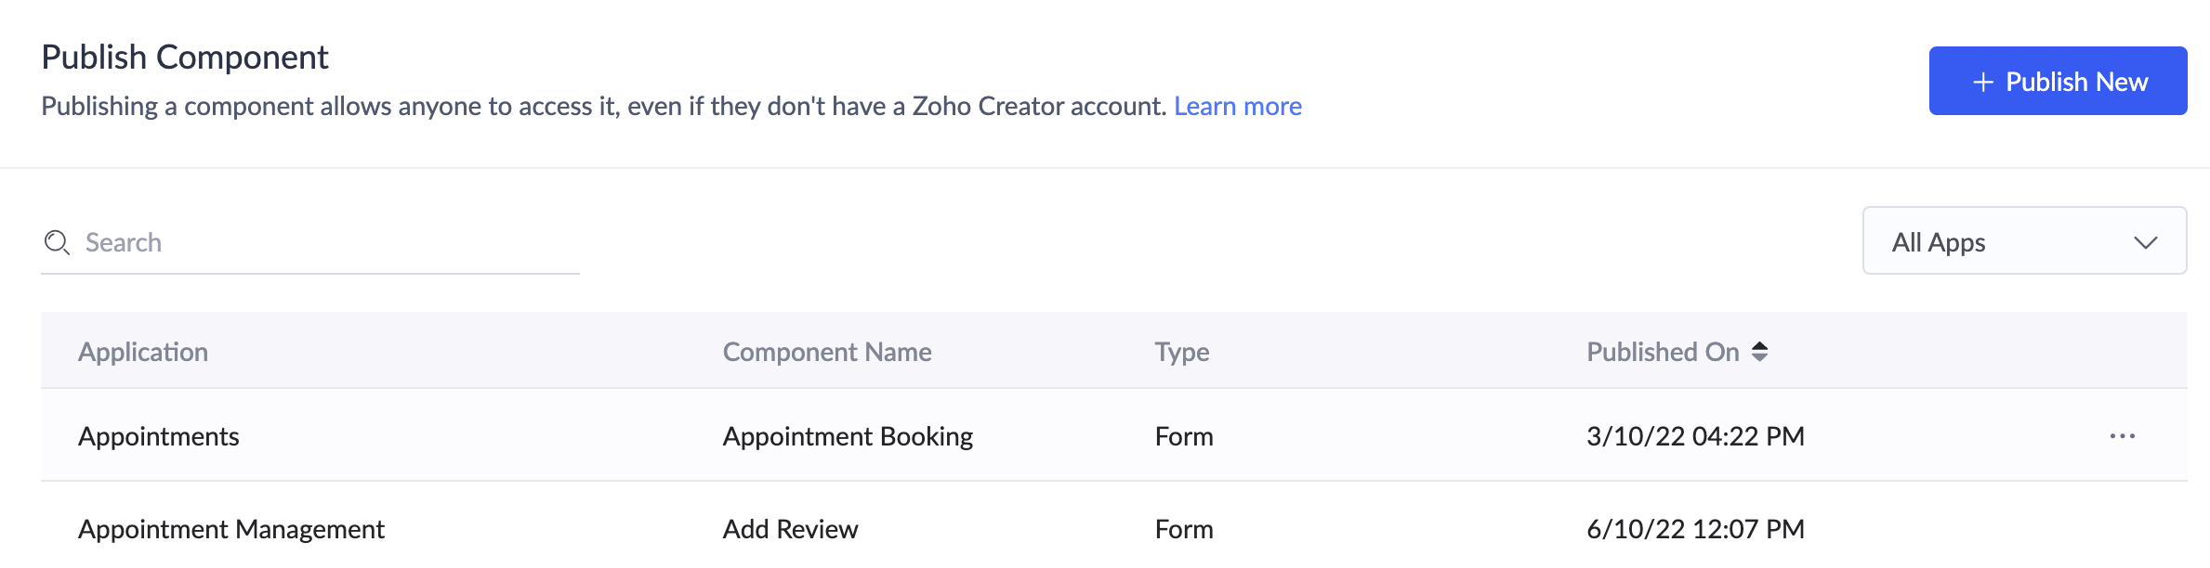Focus the Search input field
Screen dimensions: 2210x568
[x=325, y=243]
